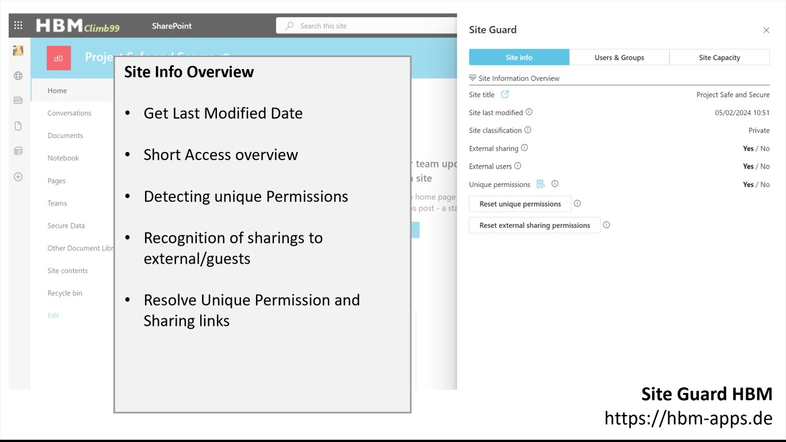Image resolution: width=786 pixels, height=442 pixels.
Task: Click info icon next to External users
Action: click(517, 166)
